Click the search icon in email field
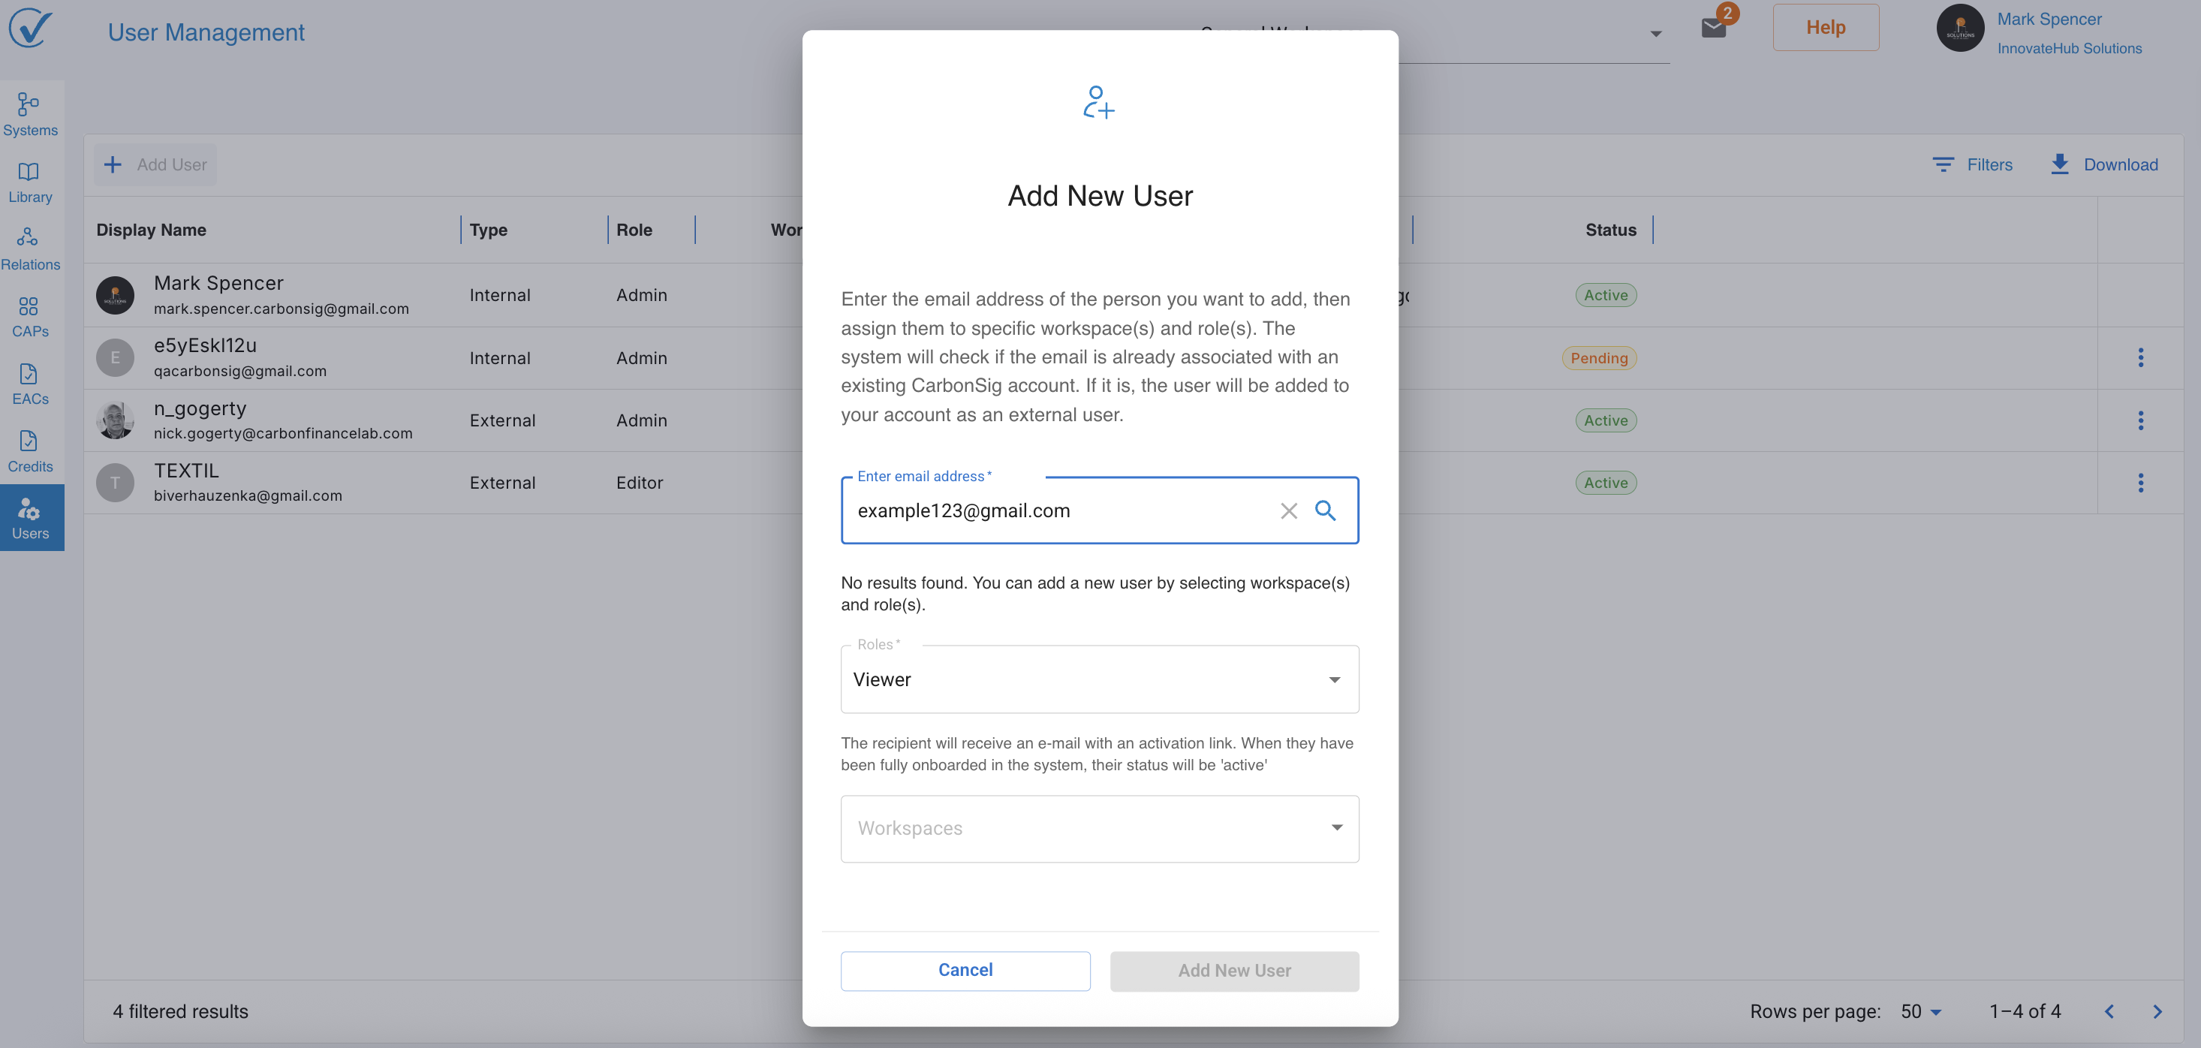This screenshot has height=1048, width=2201. pos(1325,510)
